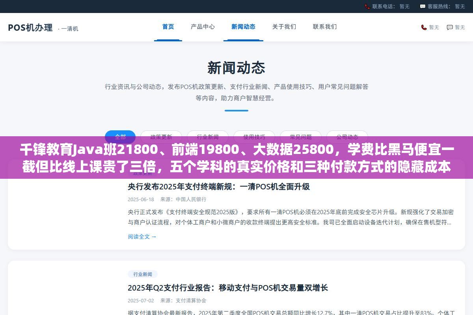Select the 新闻动态 navigation item
Screen dimensions: 473x315
click(x=243, y=27)
